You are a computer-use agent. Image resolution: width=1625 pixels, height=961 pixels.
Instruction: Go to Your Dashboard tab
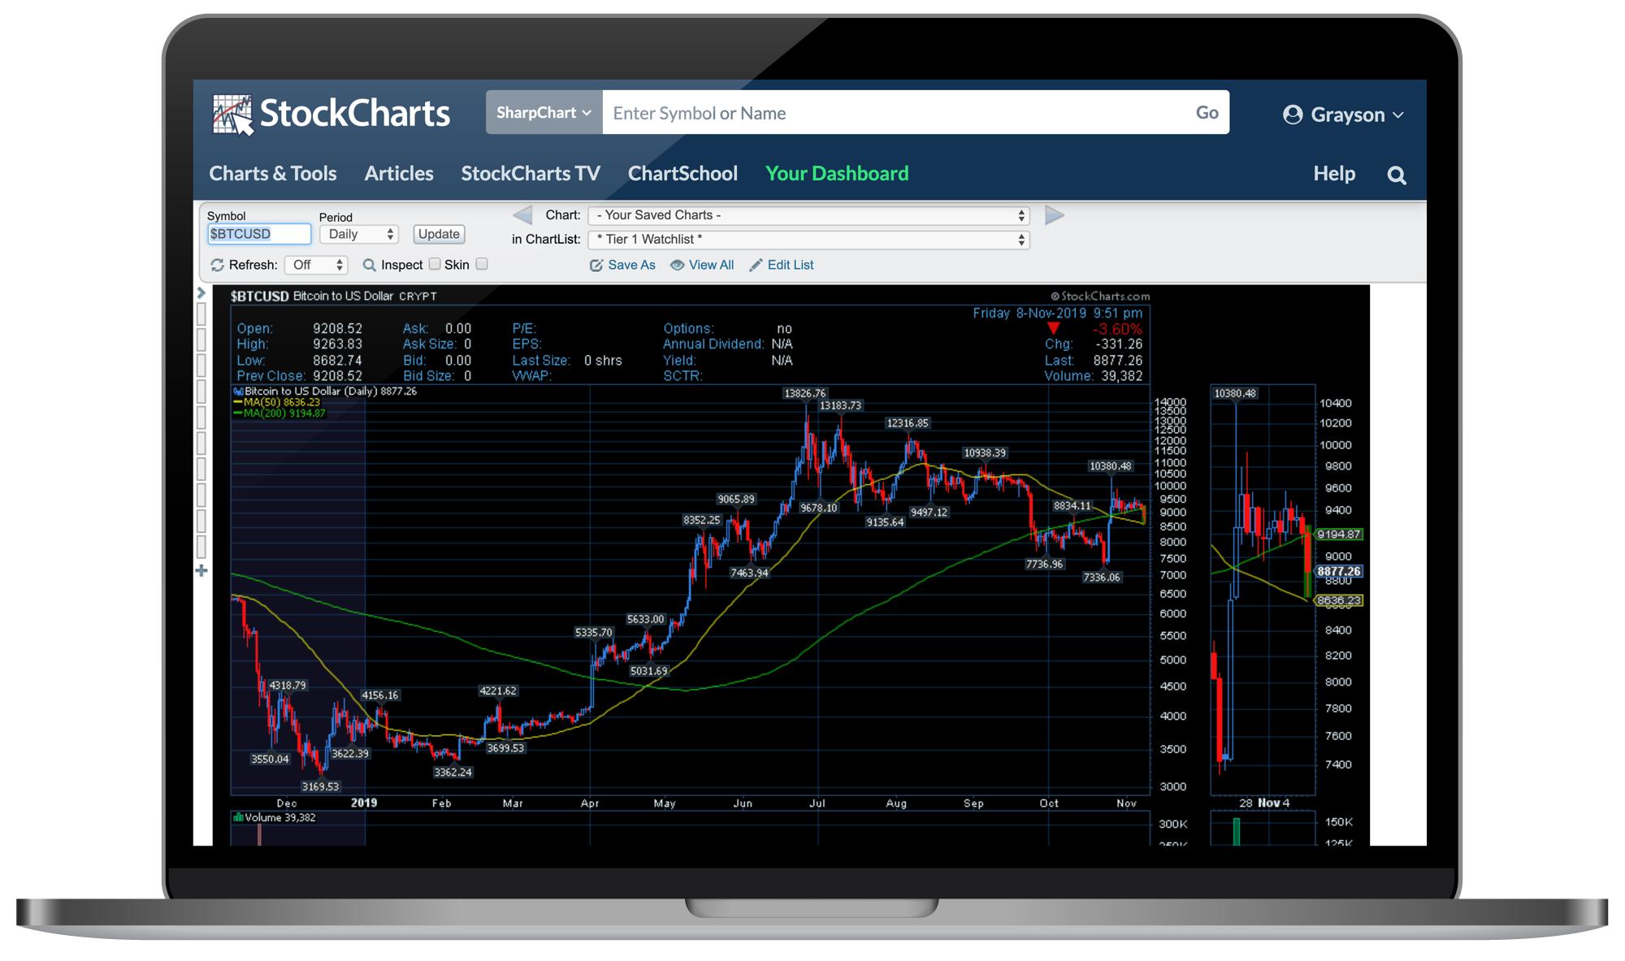(837, 174)
